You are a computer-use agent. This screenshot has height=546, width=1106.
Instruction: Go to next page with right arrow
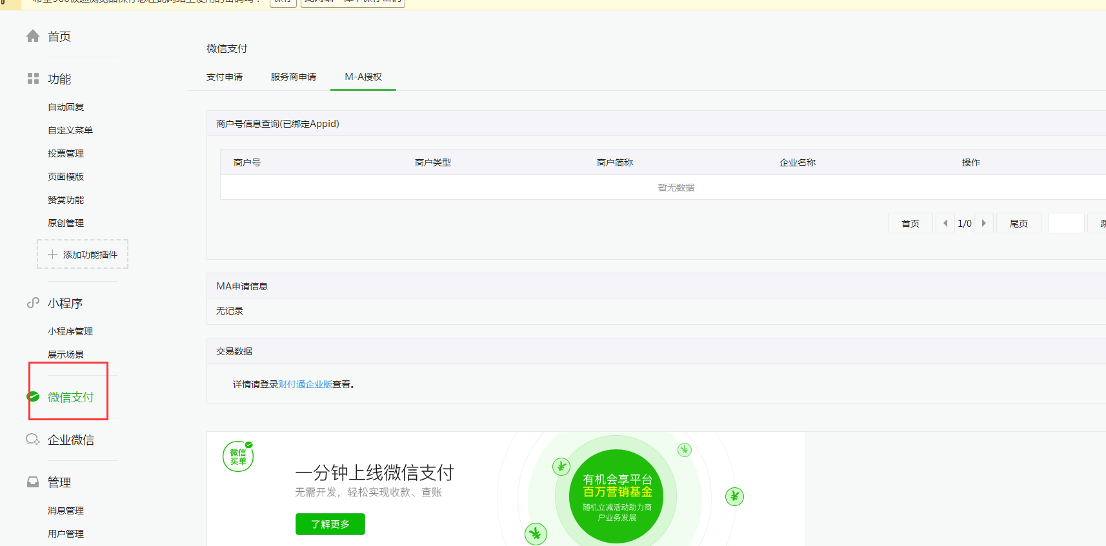983,223
